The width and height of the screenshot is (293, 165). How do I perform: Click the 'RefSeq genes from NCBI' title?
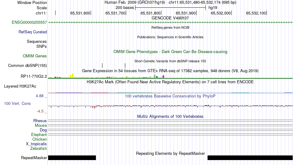tap(170, 27)
